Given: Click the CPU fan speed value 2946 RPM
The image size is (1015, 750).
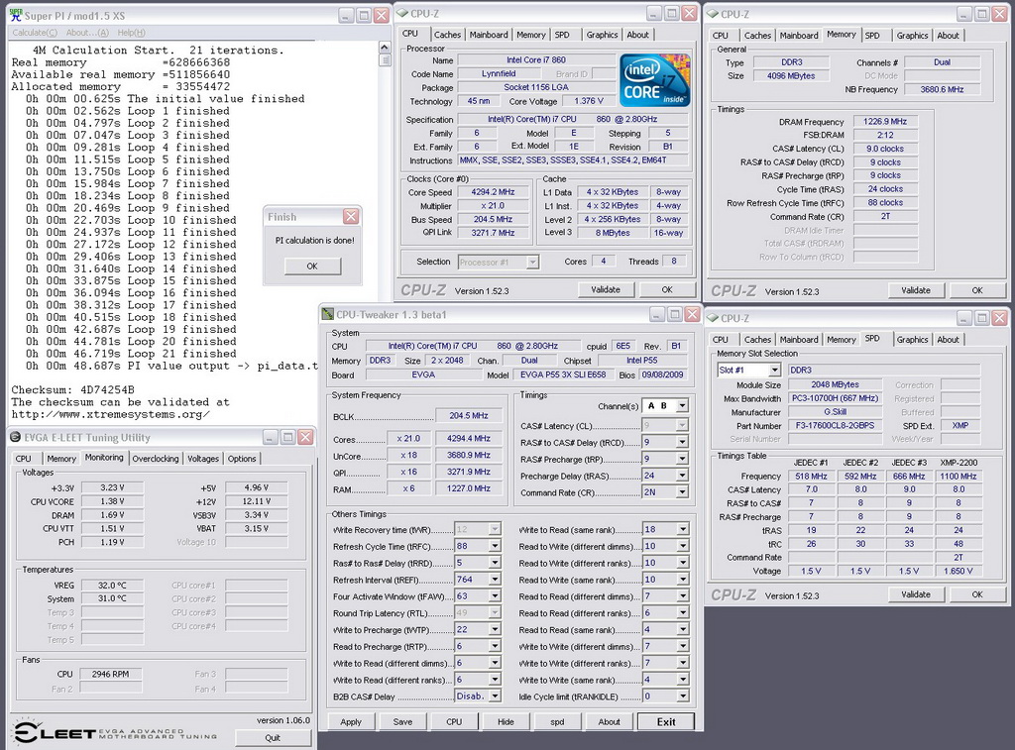Looking at the screenshot, I should pos(111,674).
